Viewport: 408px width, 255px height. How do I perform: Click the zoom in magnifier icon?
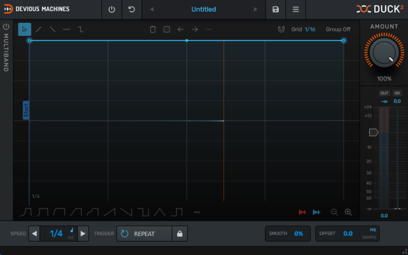click(x=348, y=212)
